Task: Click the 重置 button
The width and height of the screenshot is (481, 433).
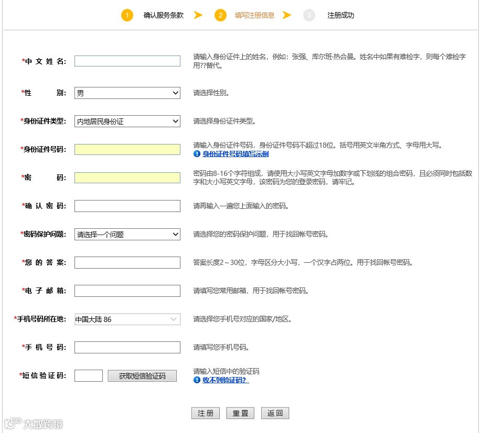Action: (x=240, y=413)
